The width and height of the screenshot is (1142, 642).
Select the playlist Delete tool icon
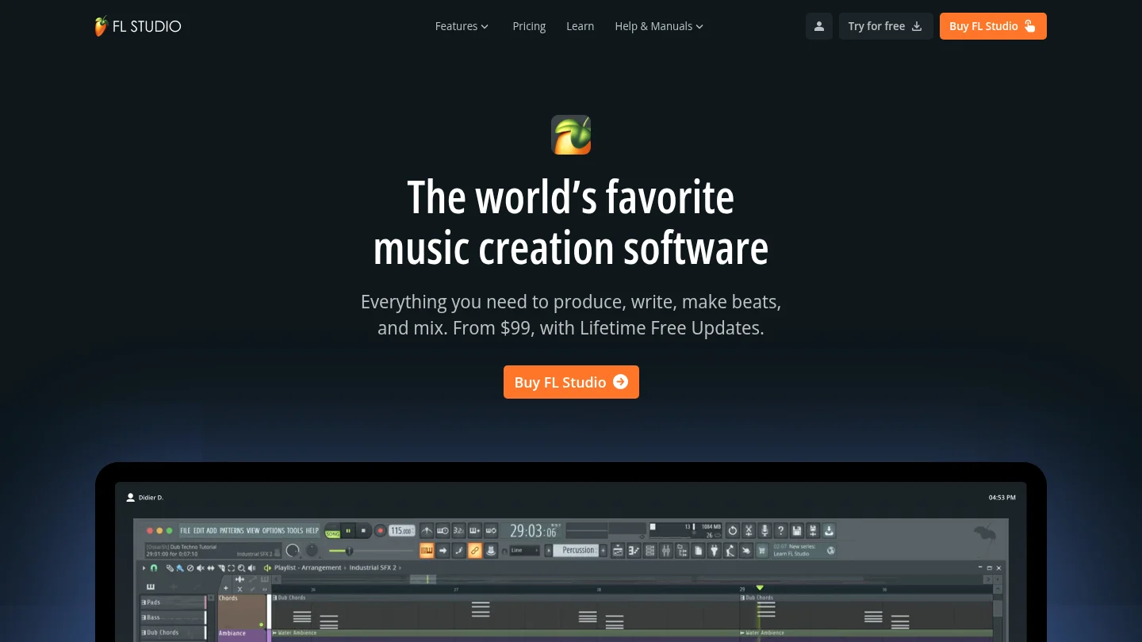pos(190,567)
